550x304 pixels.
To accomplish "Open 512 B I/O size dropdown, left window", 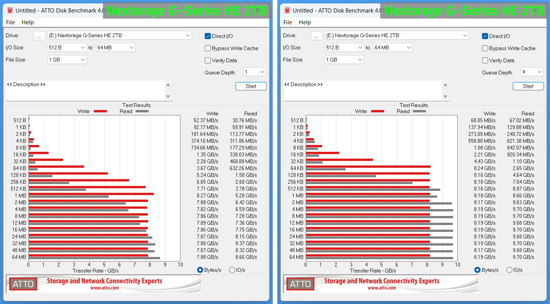I will (x=67, y=48).
